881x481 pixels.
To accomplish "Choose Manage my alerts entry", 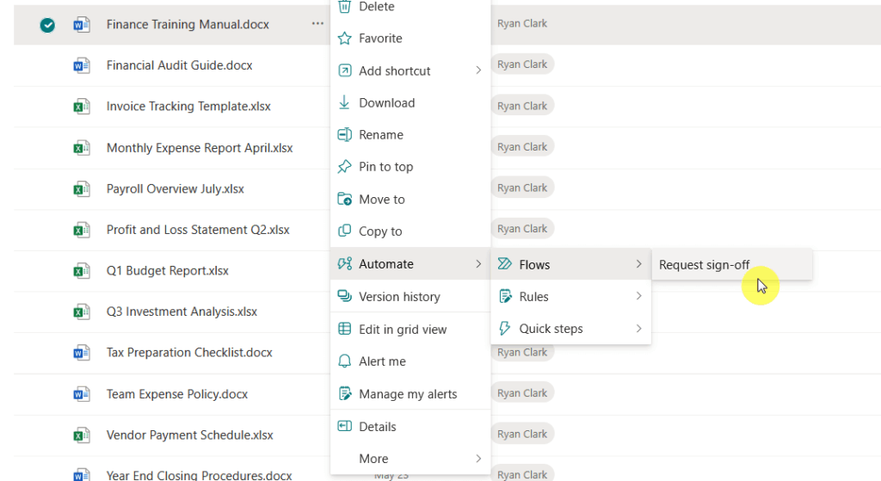I will coord(410,394).
